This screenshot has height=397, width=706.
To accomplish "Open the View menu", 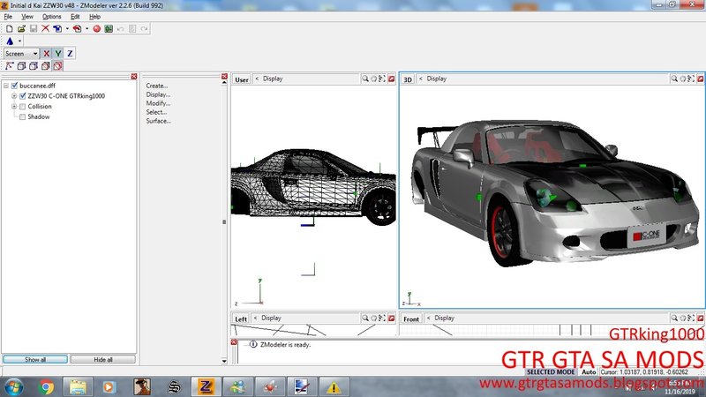I will click(x=27, y=17).
